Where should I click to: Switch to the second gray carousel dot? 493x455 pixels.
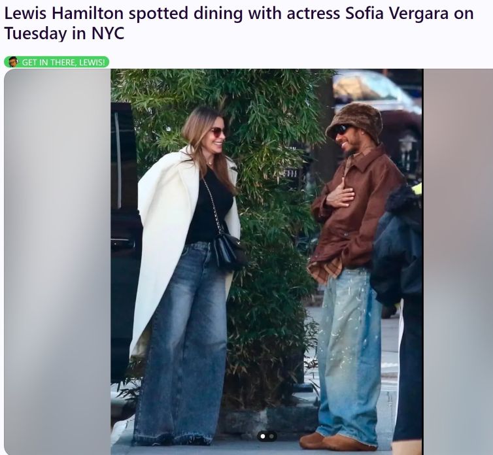271,436
